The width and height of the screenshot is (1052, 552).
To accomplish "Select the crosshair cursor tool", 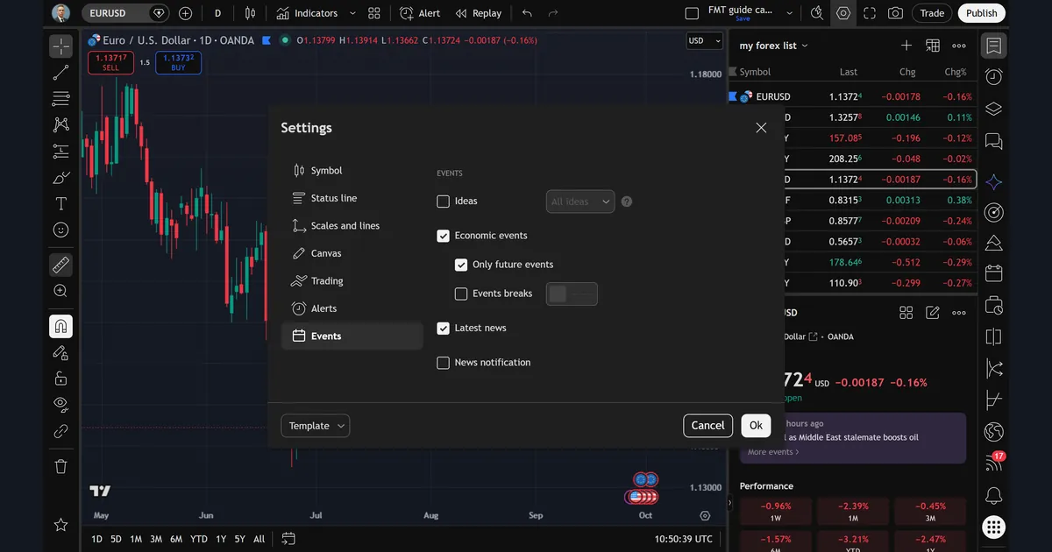I will click(x=60, y=46).
